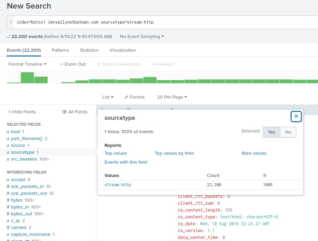This screenshot has height=241, width=318.
Task: Open the ack_packets_out field
Action: [29, 193]
